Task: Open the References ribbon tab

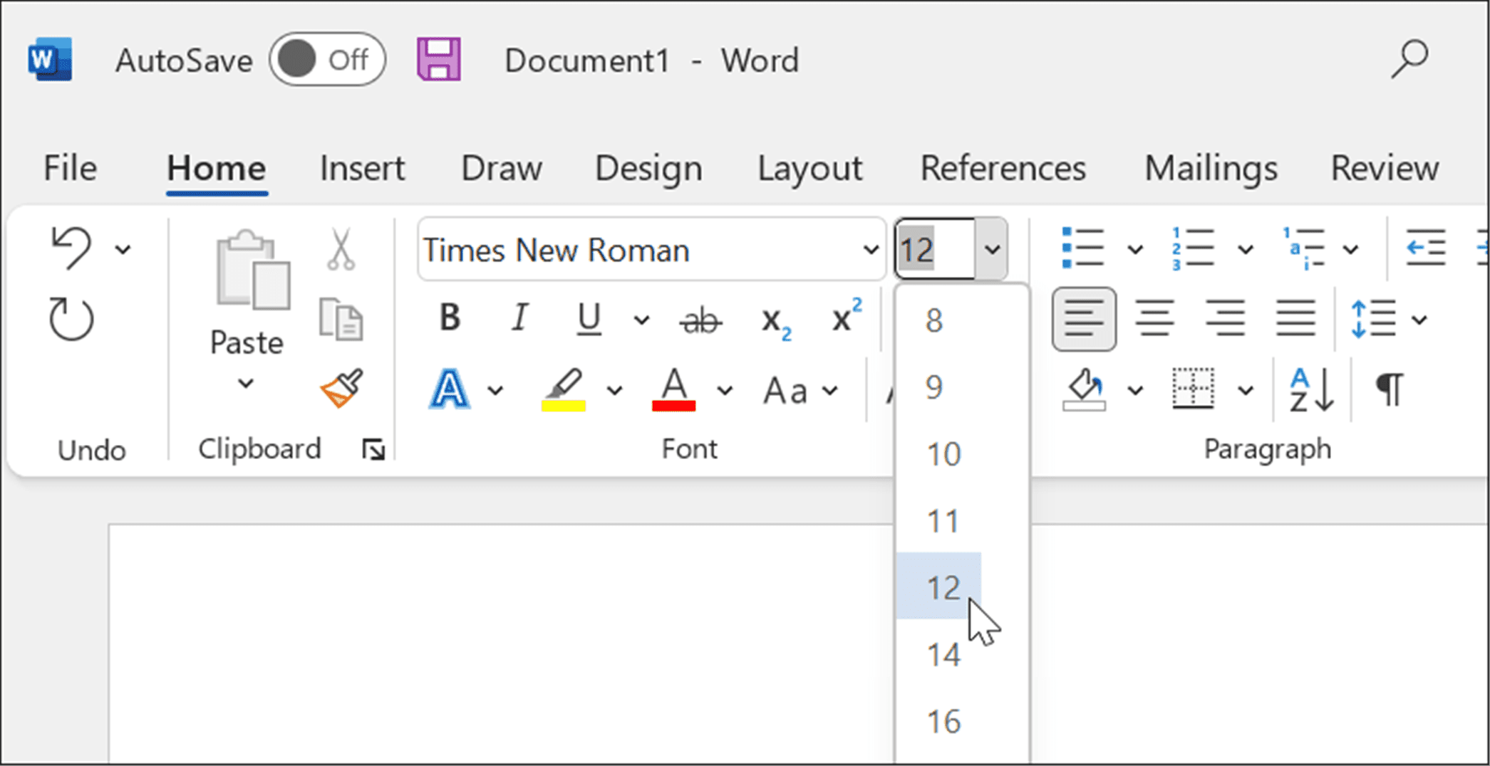Action: [x=1002, y=168]
